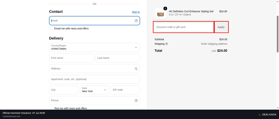Click the Contact heading

point(56,12)
